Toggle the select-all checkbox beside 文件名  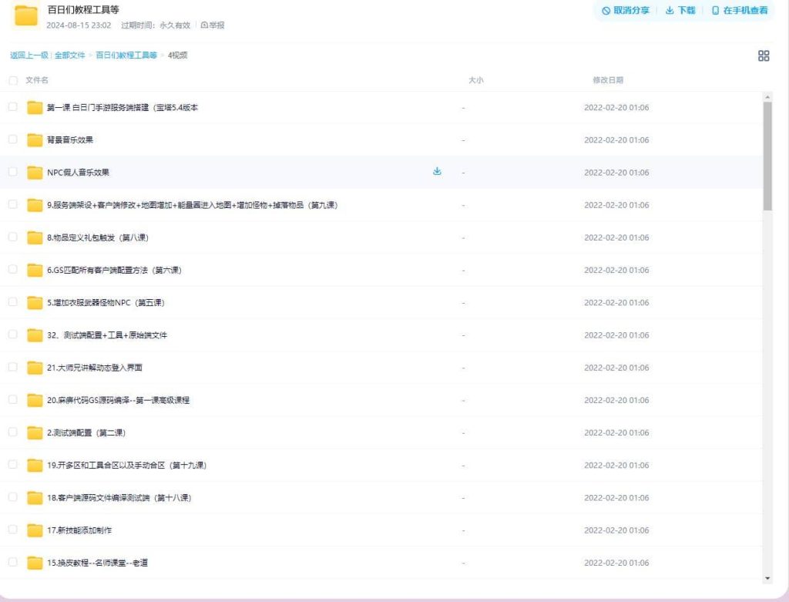pyautogui.click(x=13, y=80)
